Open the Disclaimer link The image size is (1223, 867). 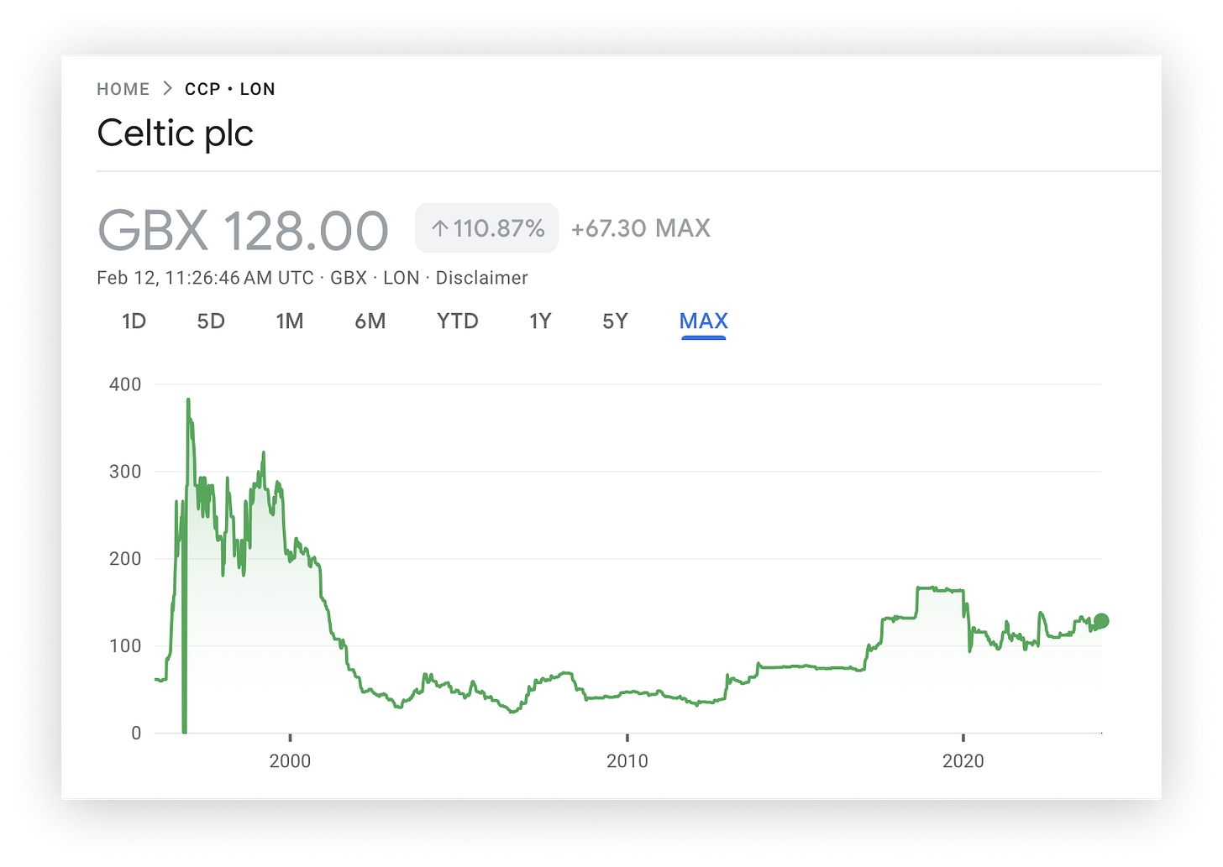[482, 278]
